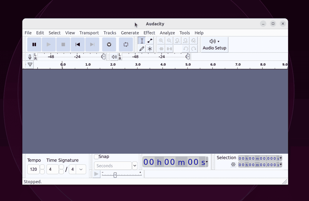Open the time display format dropdown arrow
309x201 pixels.
[207, 162]
